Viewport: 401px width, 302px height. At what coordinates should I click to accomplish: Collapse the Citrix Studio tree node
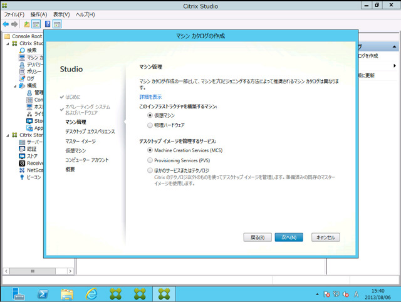click(x=8, y=44)
